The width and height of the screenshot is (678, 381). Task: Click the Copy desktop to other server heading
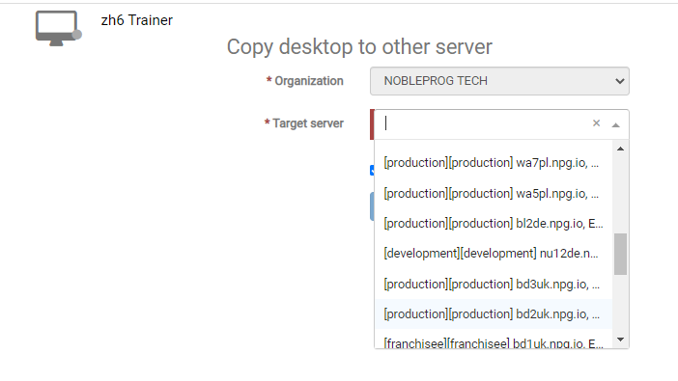click(359, 46)
